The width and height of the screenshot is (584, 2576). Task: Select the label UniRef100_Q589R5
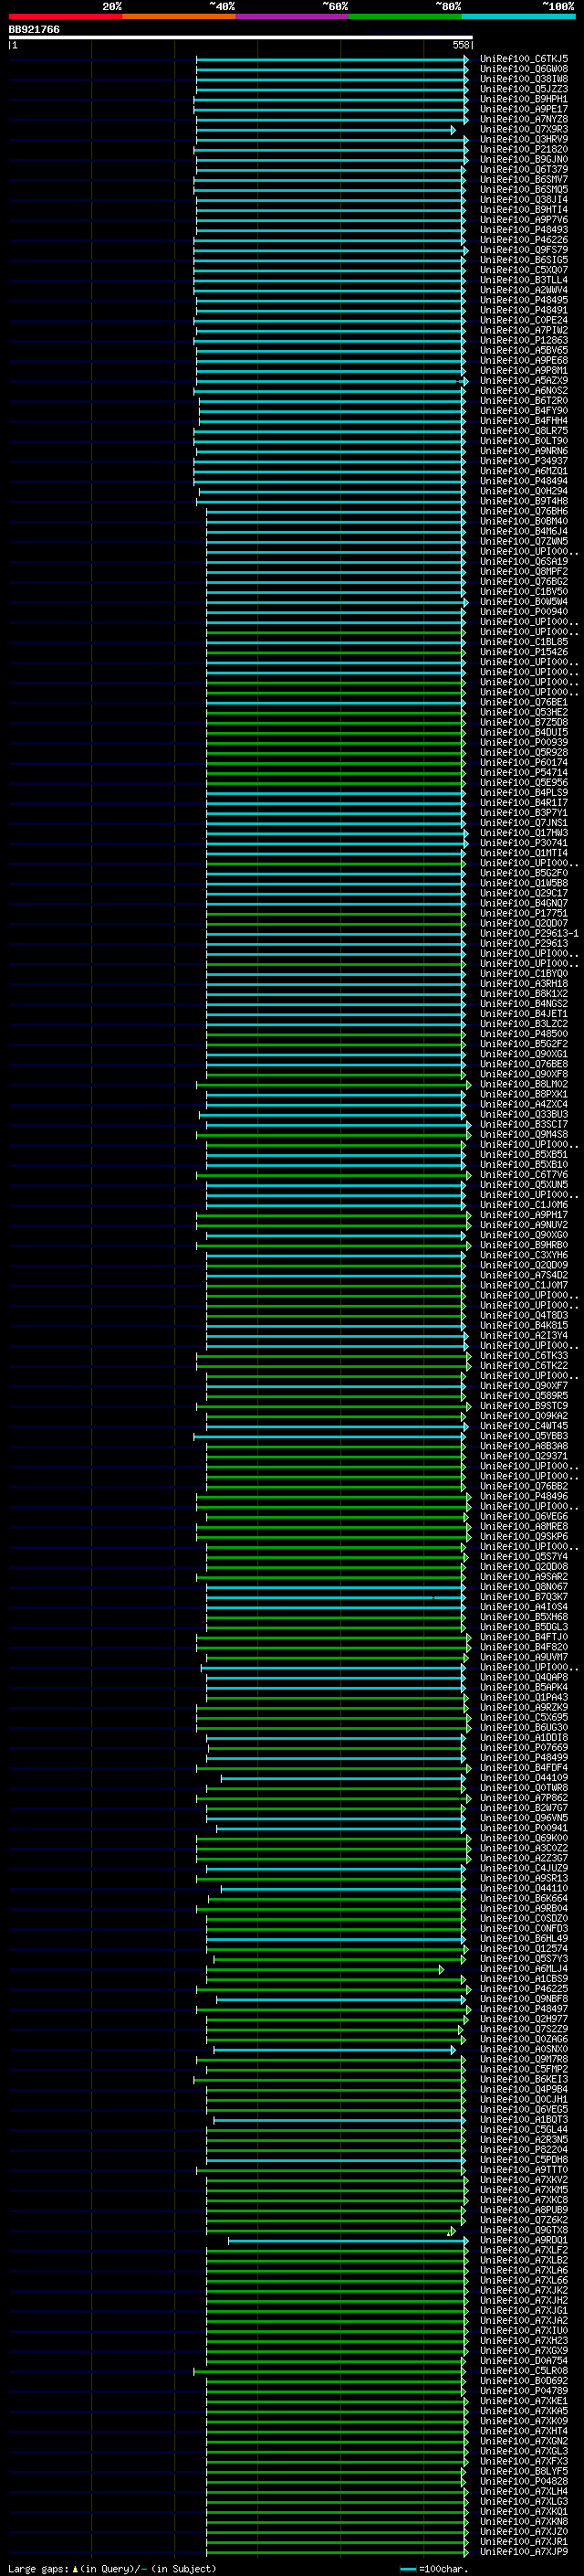tap(524, 1396)
